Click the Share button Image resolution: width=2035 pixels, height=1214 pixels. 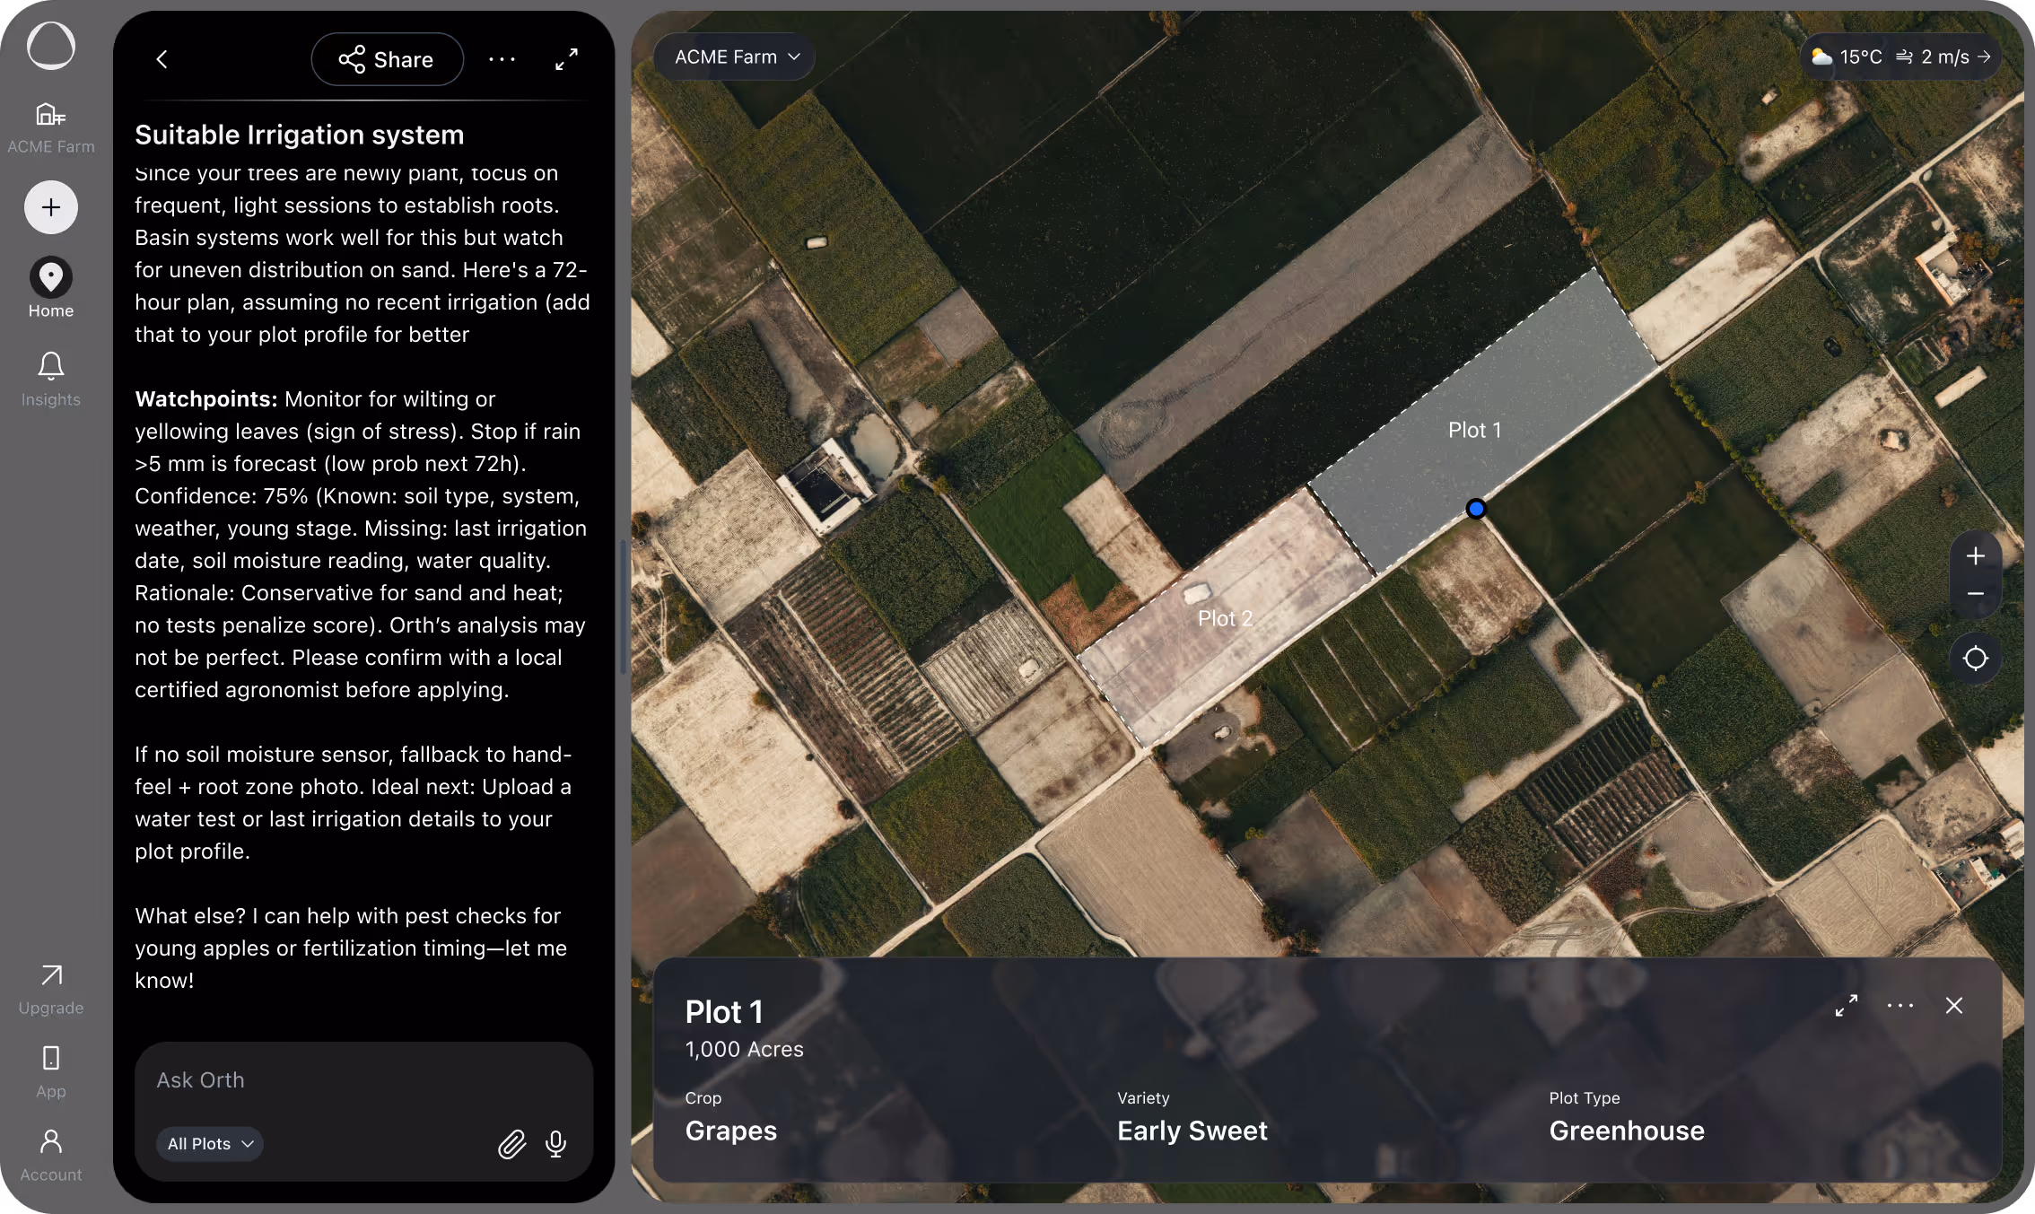387,59
